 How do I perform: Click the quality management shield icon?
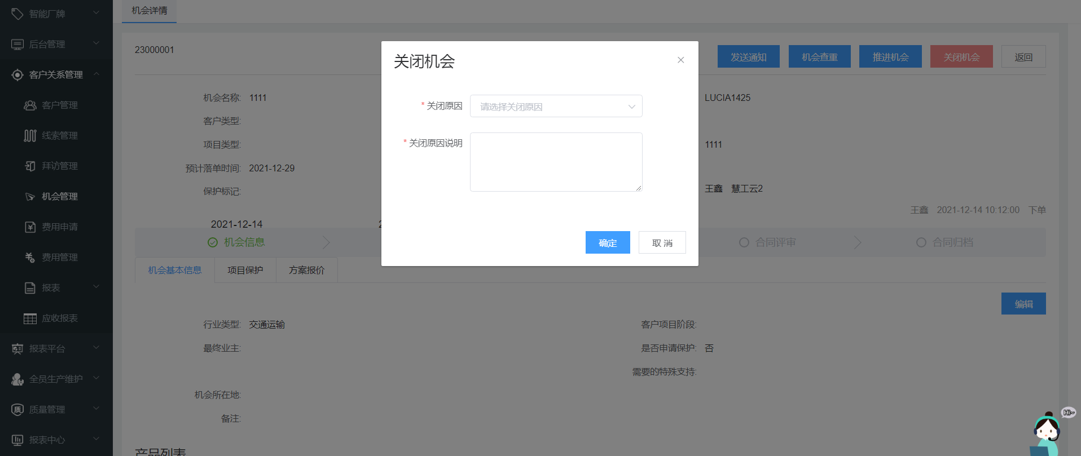17,410
